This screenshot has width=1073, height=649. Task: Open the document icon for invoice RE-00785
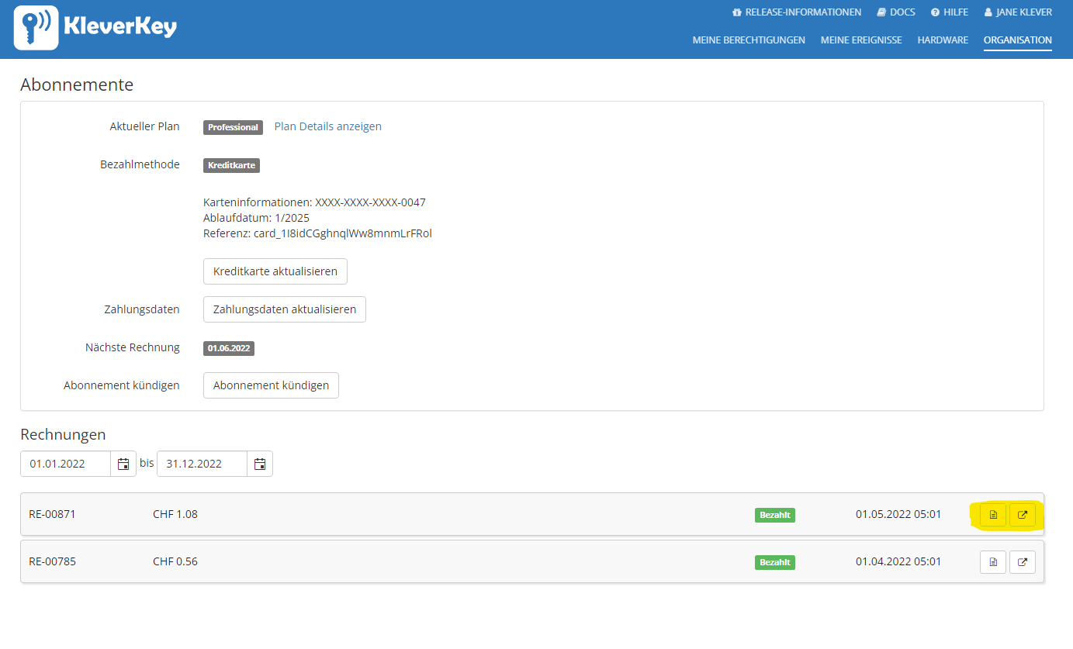click(x=993, y=562)
